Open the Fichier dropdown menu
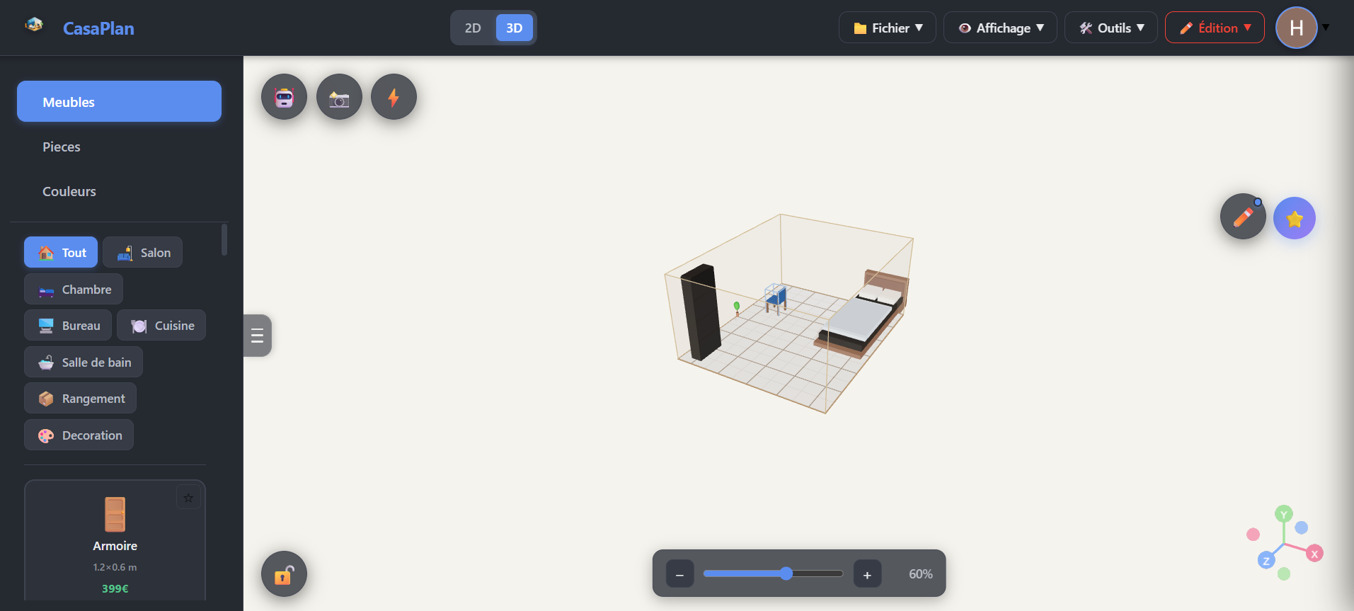The width and height of the screenshot is (1354, 611). (888, 28)
